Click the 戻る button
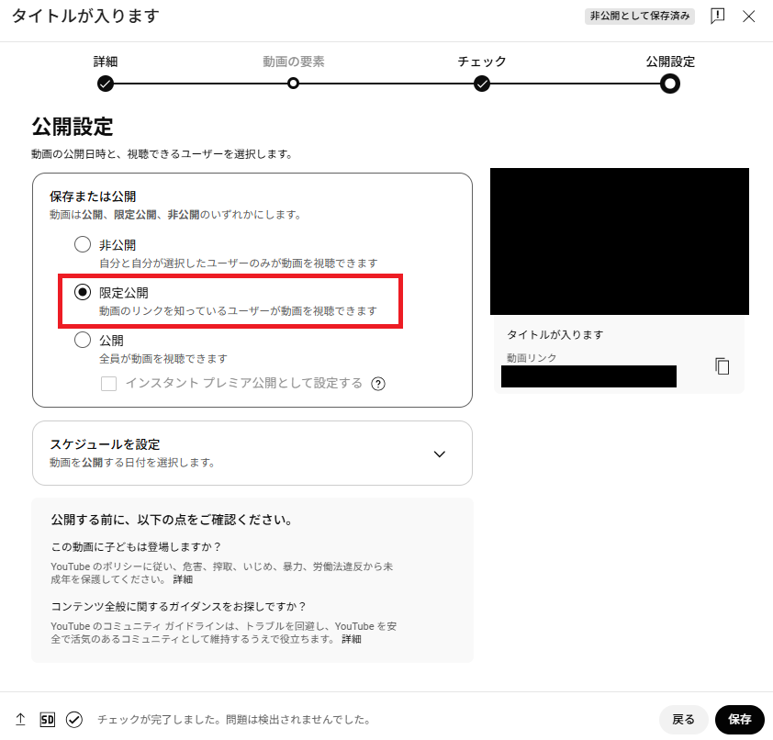Image resolution: width=773 pixels, height=740 pixels. point(683,720)
